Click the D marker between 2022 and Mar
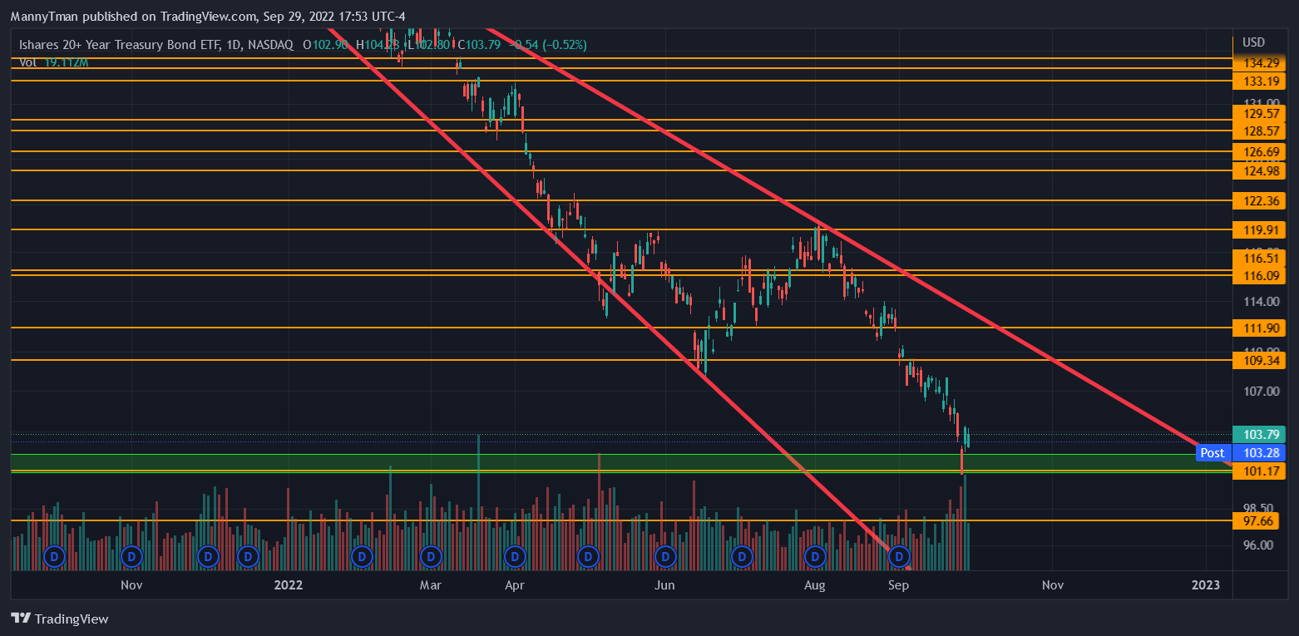This screenshot has width=1299, height=636. (362, 555)
